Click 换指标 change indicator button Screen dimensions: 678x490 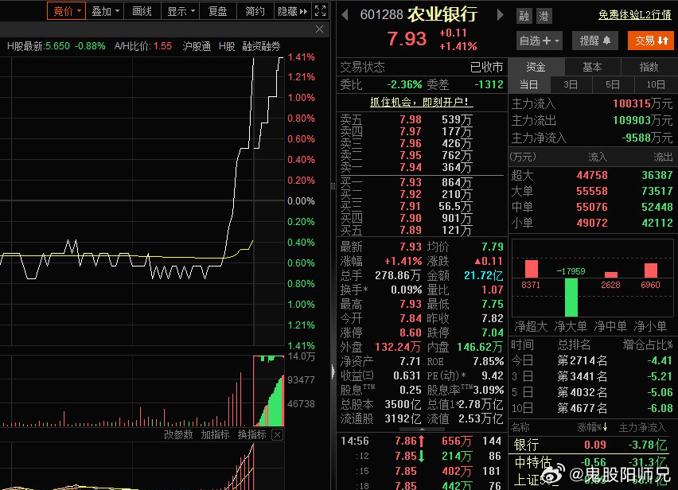[252, 434]
